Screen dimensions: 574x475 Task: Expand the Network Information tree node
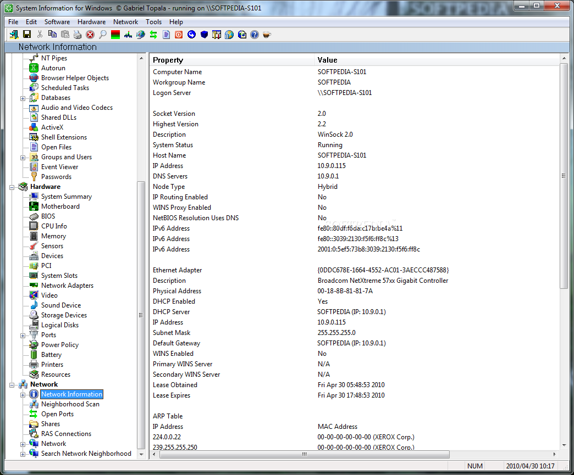point(23,395)
